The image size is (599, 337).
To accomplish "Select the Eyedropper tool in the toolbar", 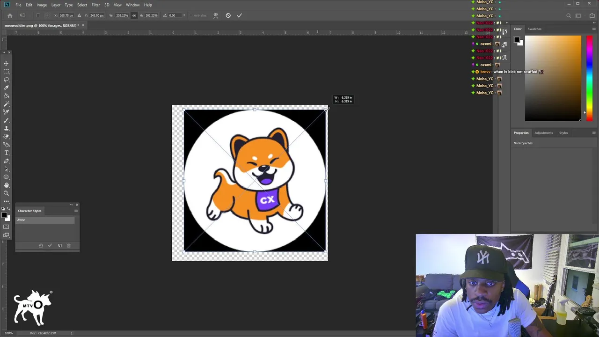I will 6,88.
